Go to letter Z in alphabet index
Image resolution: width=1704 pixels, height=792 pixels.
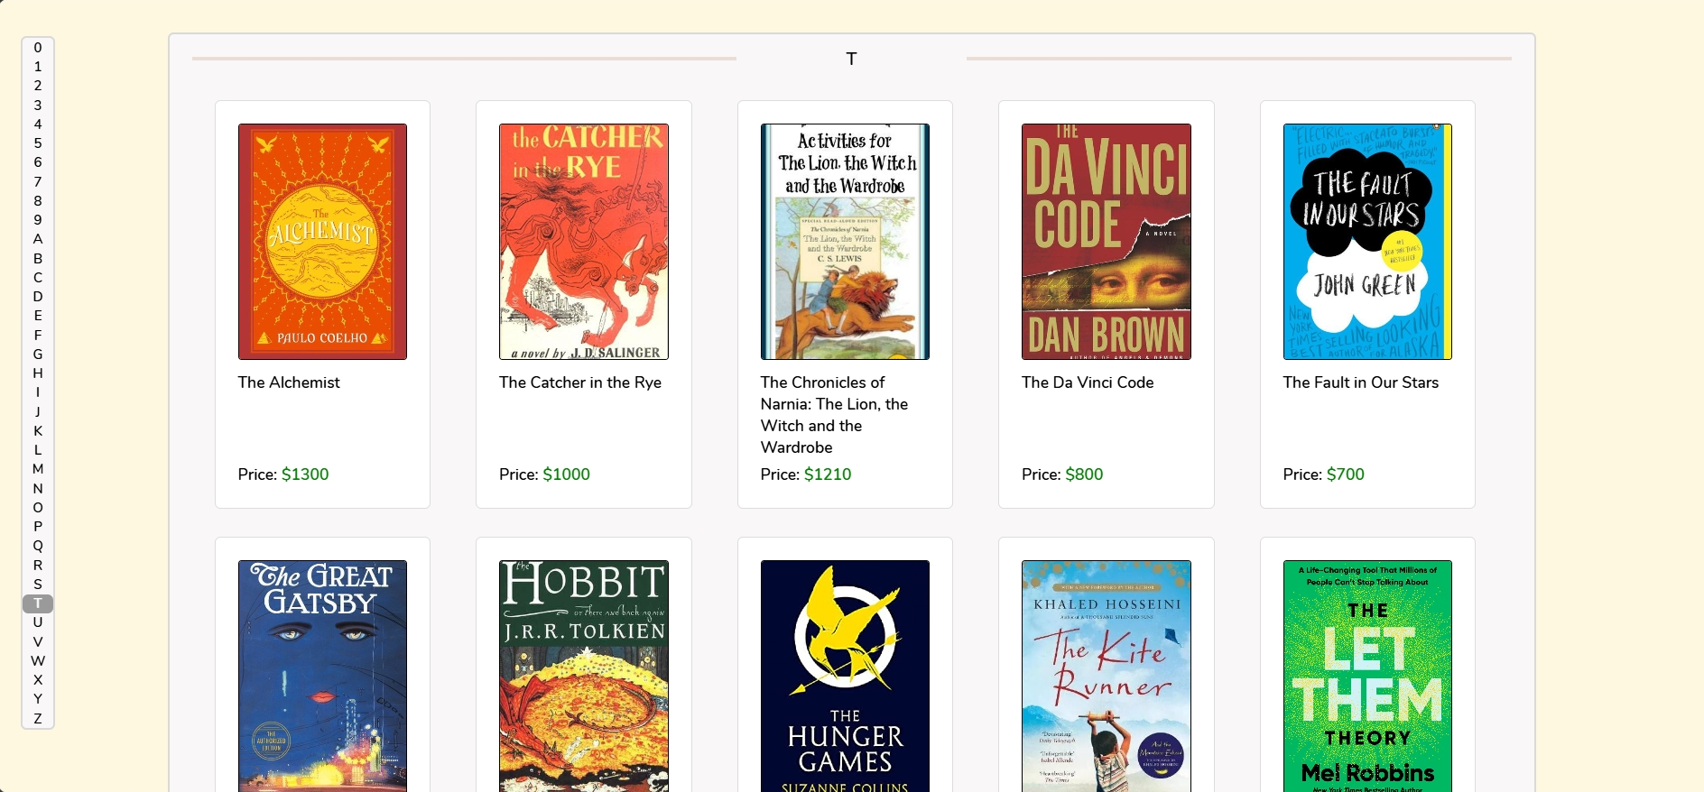(x=38, y=719)
